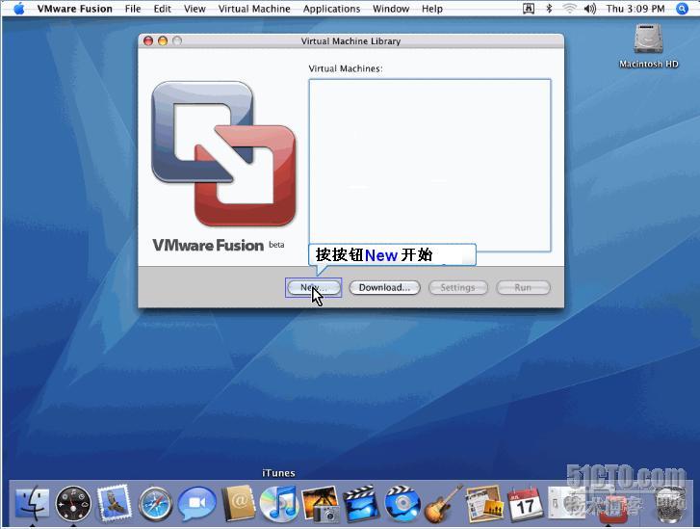Launch iTunes from the Dock
This screenshot has width=700, height=529.
click(278, 504)
